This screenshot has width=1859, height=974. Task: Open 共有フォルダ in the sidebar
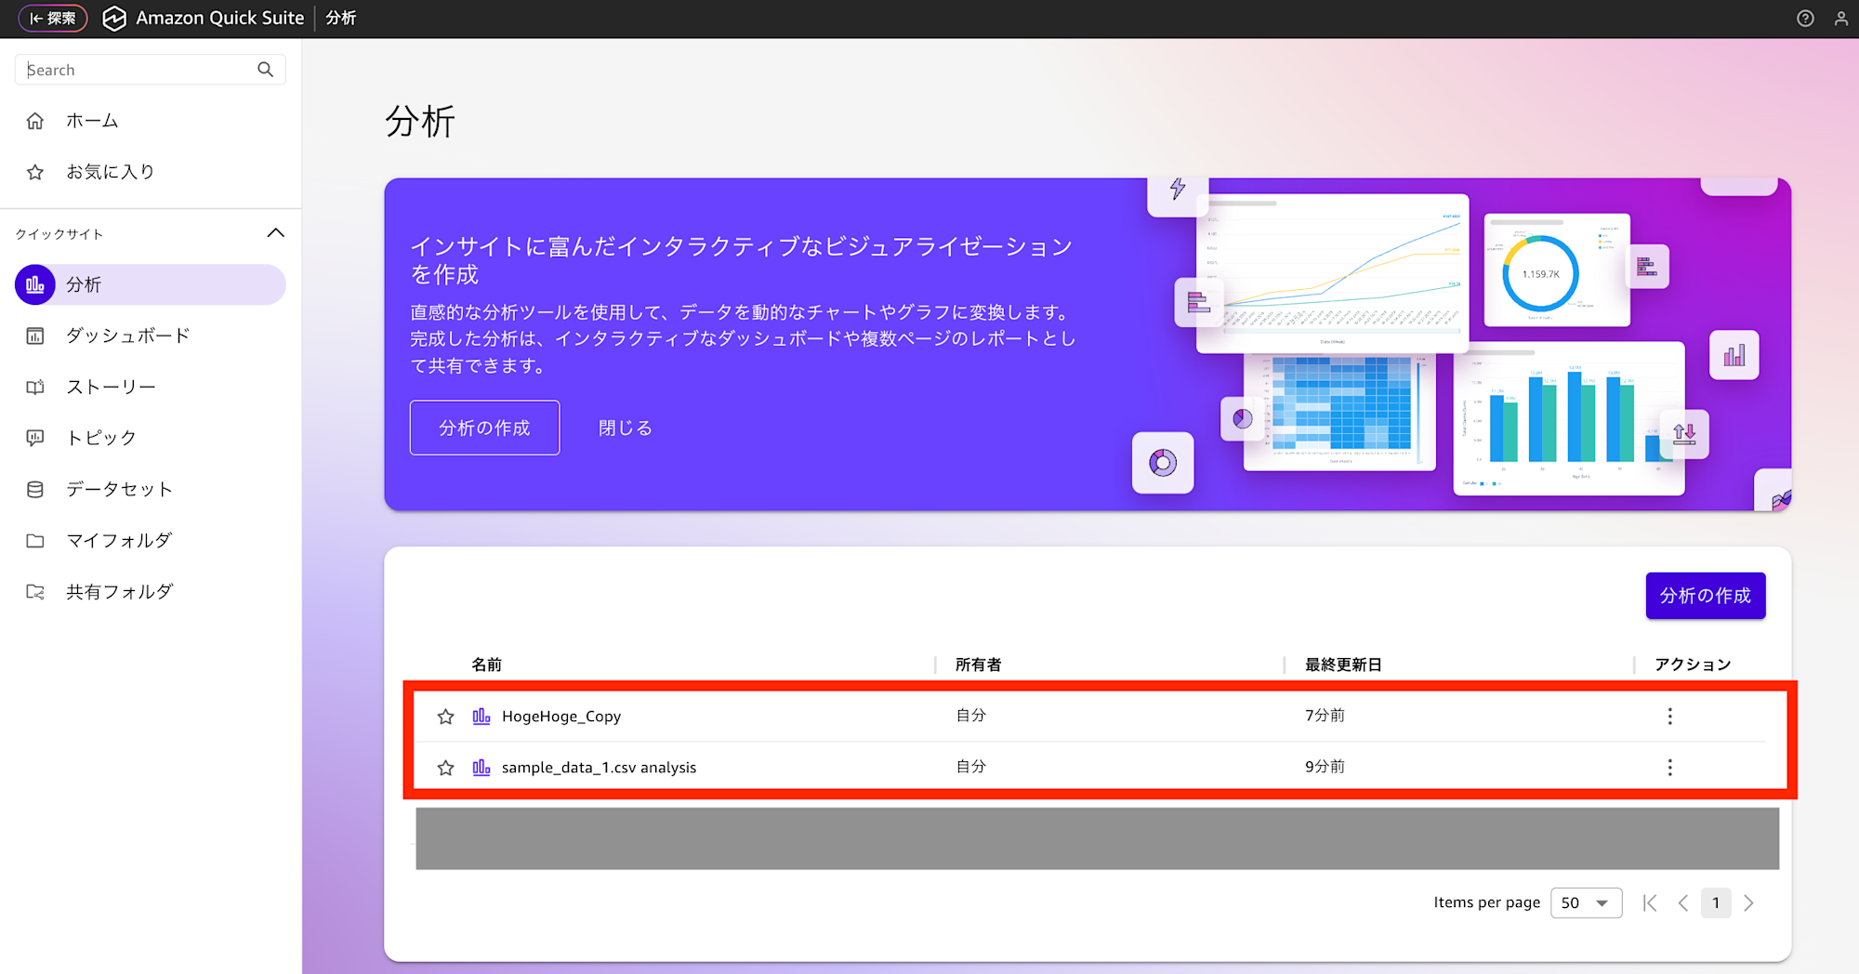(x=119, y=591)
